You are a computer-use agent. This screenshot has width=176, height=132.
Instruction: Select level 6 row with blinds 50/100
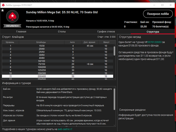[58, 61]
